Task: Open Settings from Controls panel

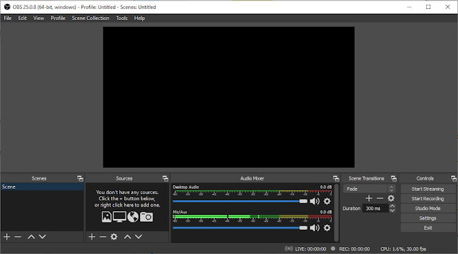Action: 428,218
